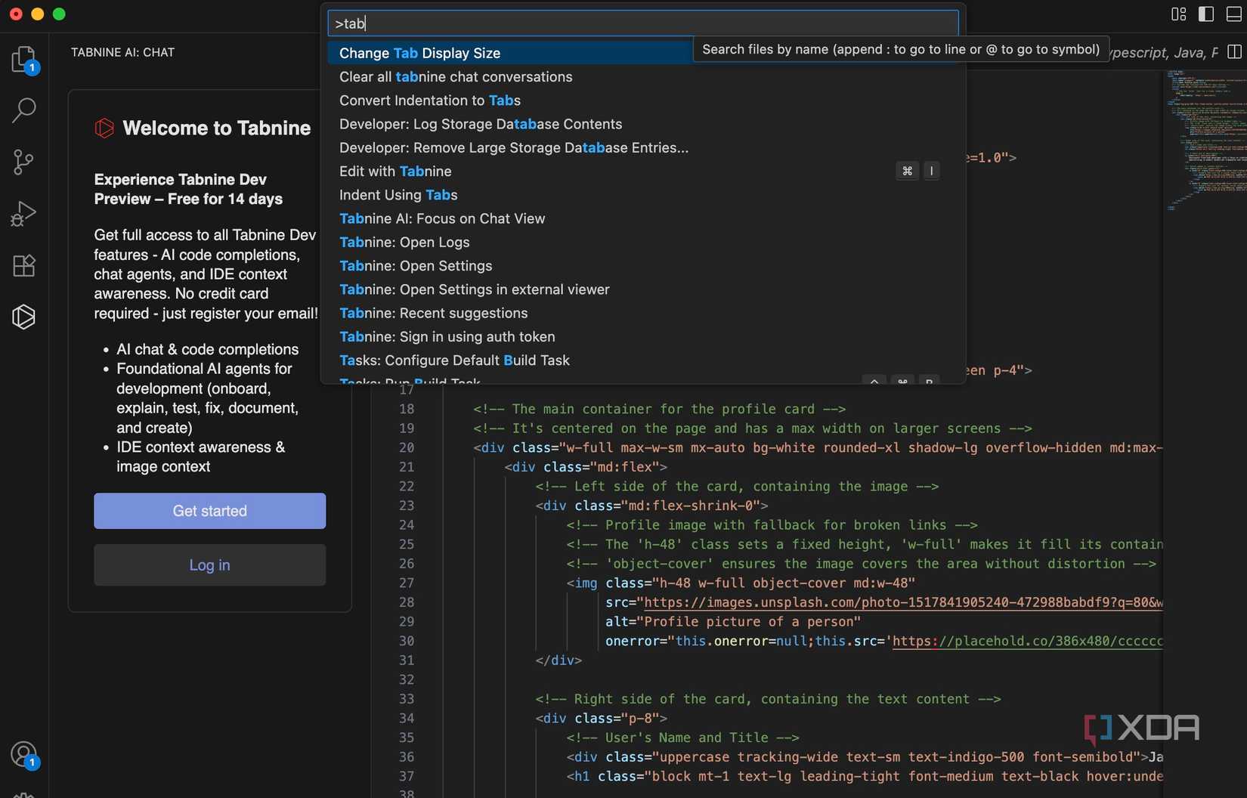The height and width of the screenshot is (798, 1247).
Task: Open the Explorer view in the activity bar
Action: [23, 60]
